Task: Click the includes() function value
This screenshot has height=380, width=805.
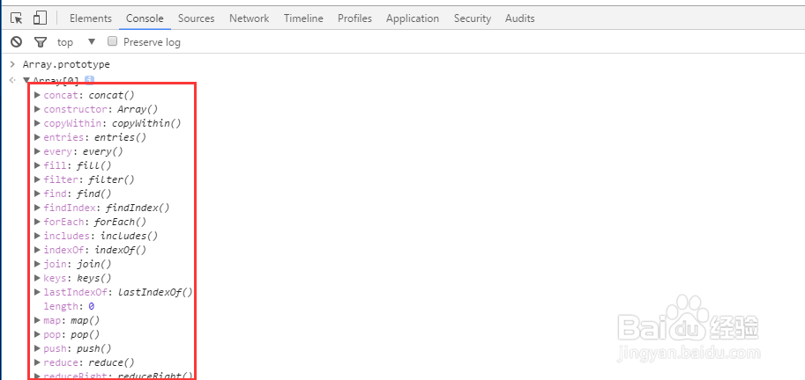Action: click(129, 236)
